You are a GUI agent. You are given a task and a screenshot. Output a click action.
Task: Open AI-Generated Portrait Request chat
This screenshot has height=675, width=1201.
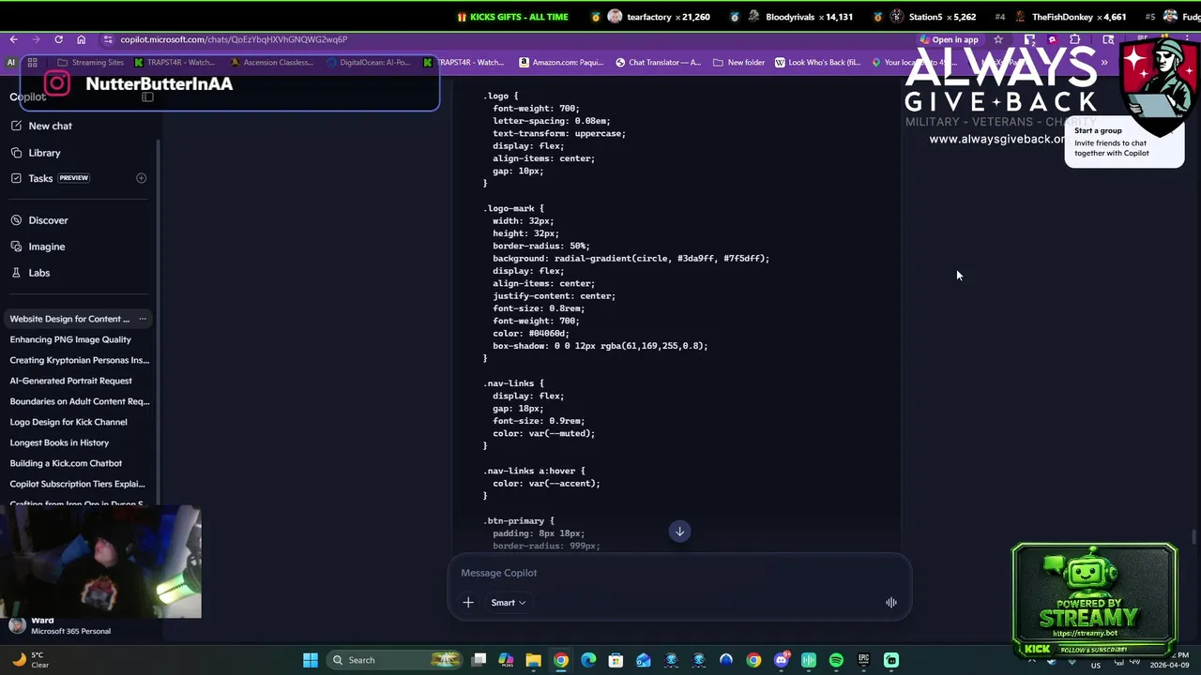(70, 381)
